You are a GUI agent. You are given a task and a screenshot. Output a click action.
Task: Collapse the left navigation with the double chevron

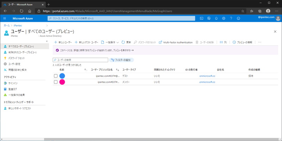click(47, 41)
